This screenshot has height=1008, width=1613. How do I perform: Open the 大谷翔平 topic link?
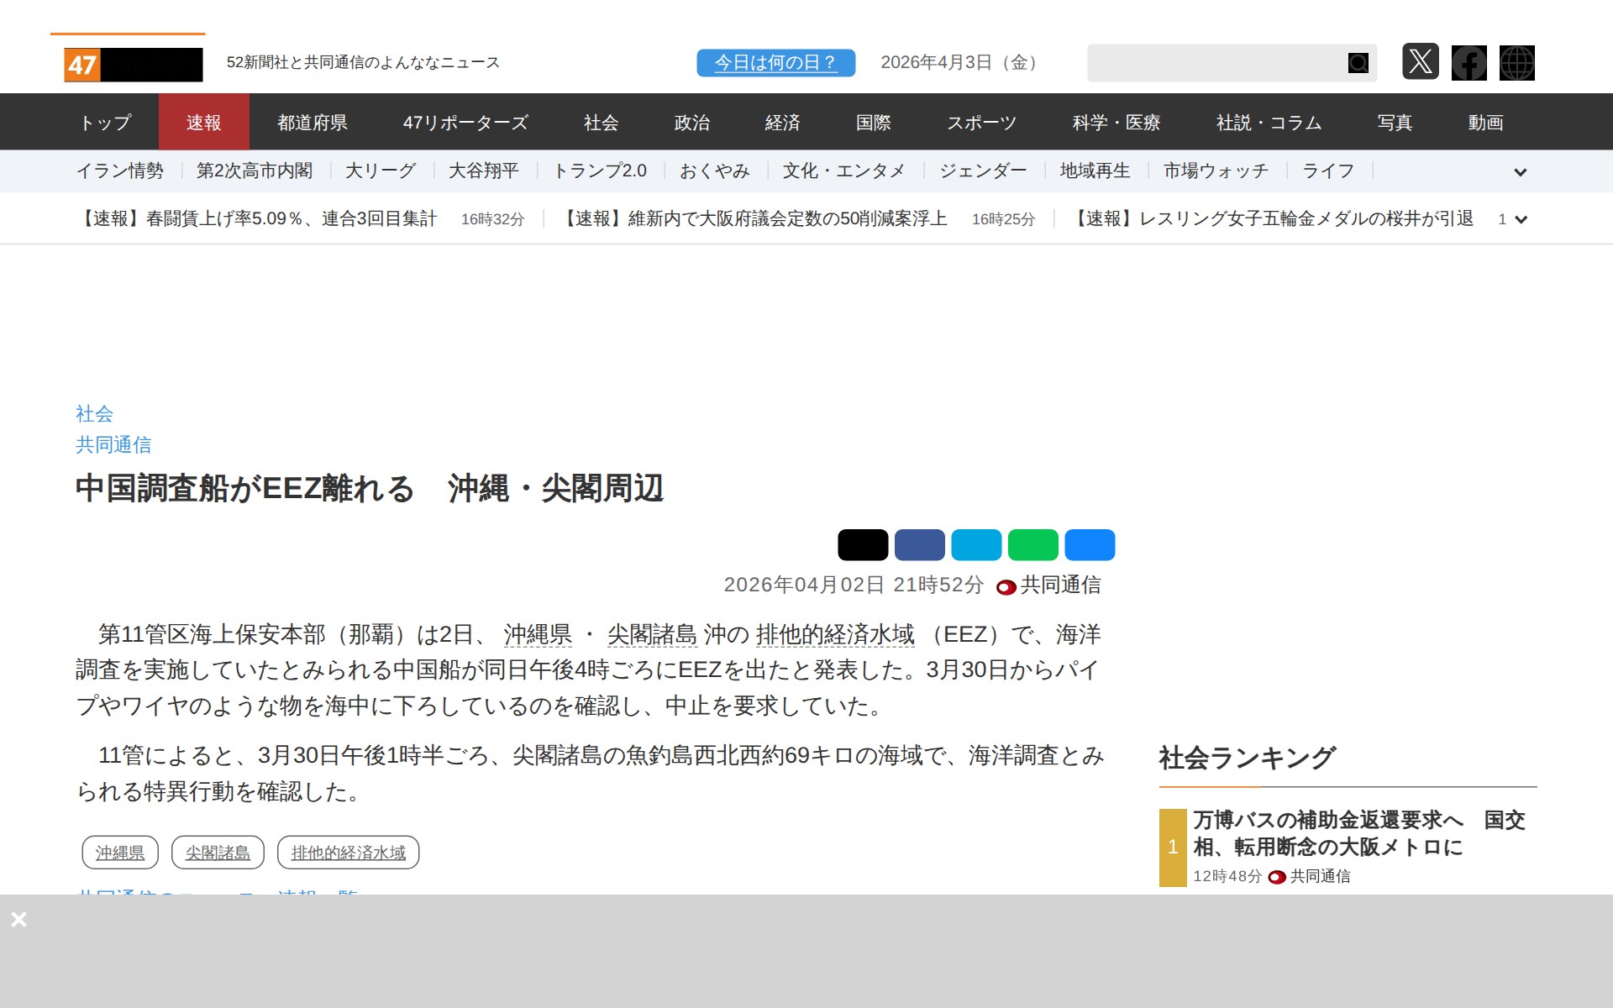(483, 171)
